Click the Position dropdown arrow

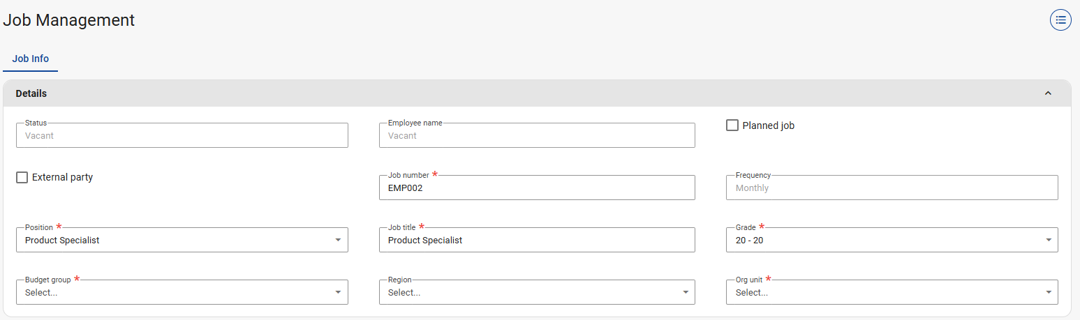pyautogui.click(x=338, y=240)
